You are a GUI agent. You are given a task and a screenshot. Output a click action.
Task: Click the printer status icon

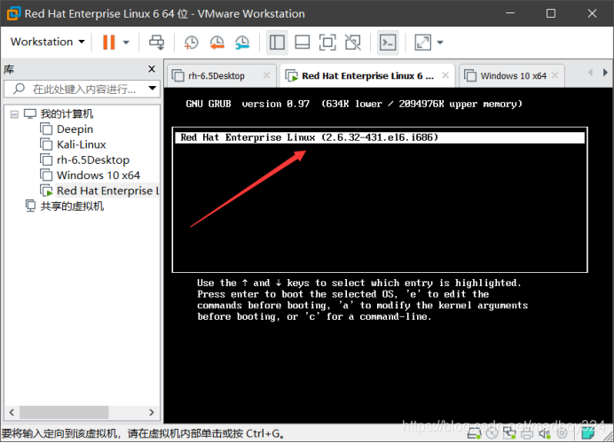click(x=527, y=433)
